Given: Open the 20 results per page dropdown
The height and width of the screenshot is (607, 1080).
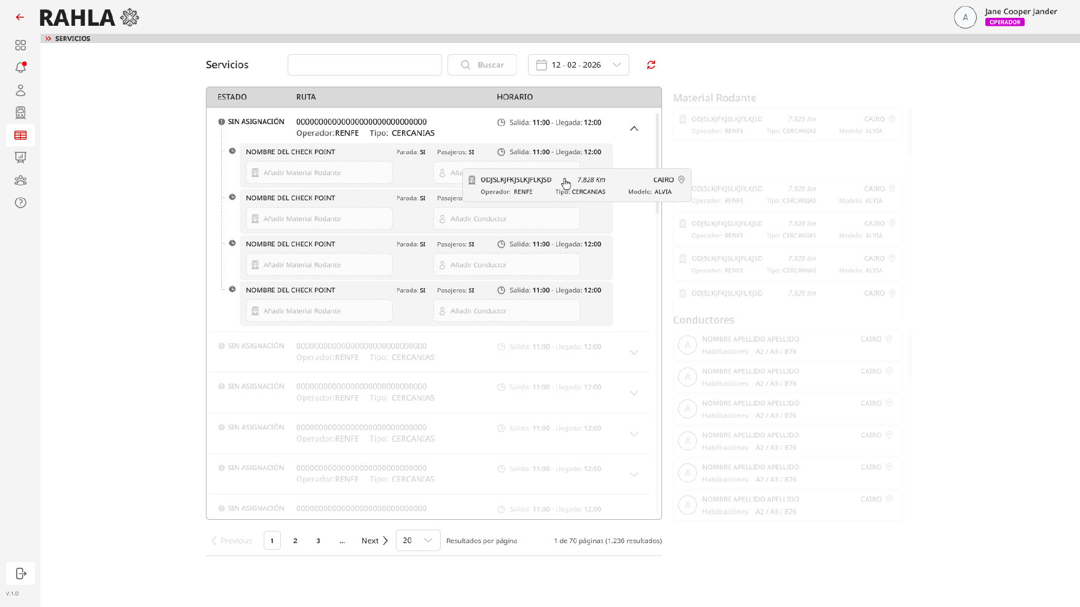Looking at the screenshot, I should click(x=418, y=541).
